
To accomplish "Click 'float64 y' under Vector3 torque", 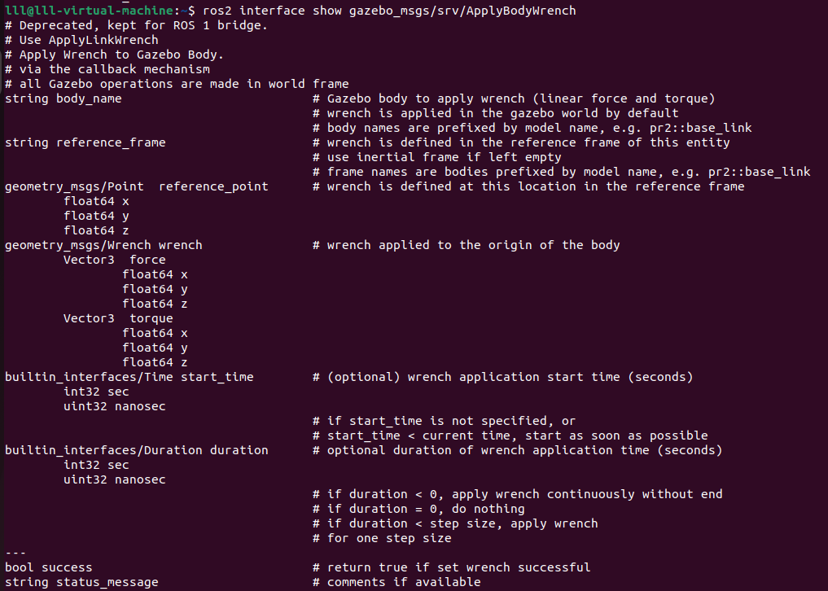I will point(155,348).
